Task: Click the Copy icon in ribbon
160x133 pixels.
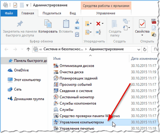Action: point(48,24)
